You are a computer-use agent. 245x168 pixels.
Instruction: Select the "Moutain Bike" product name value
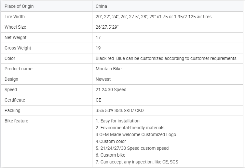click(x=108, y=69)
